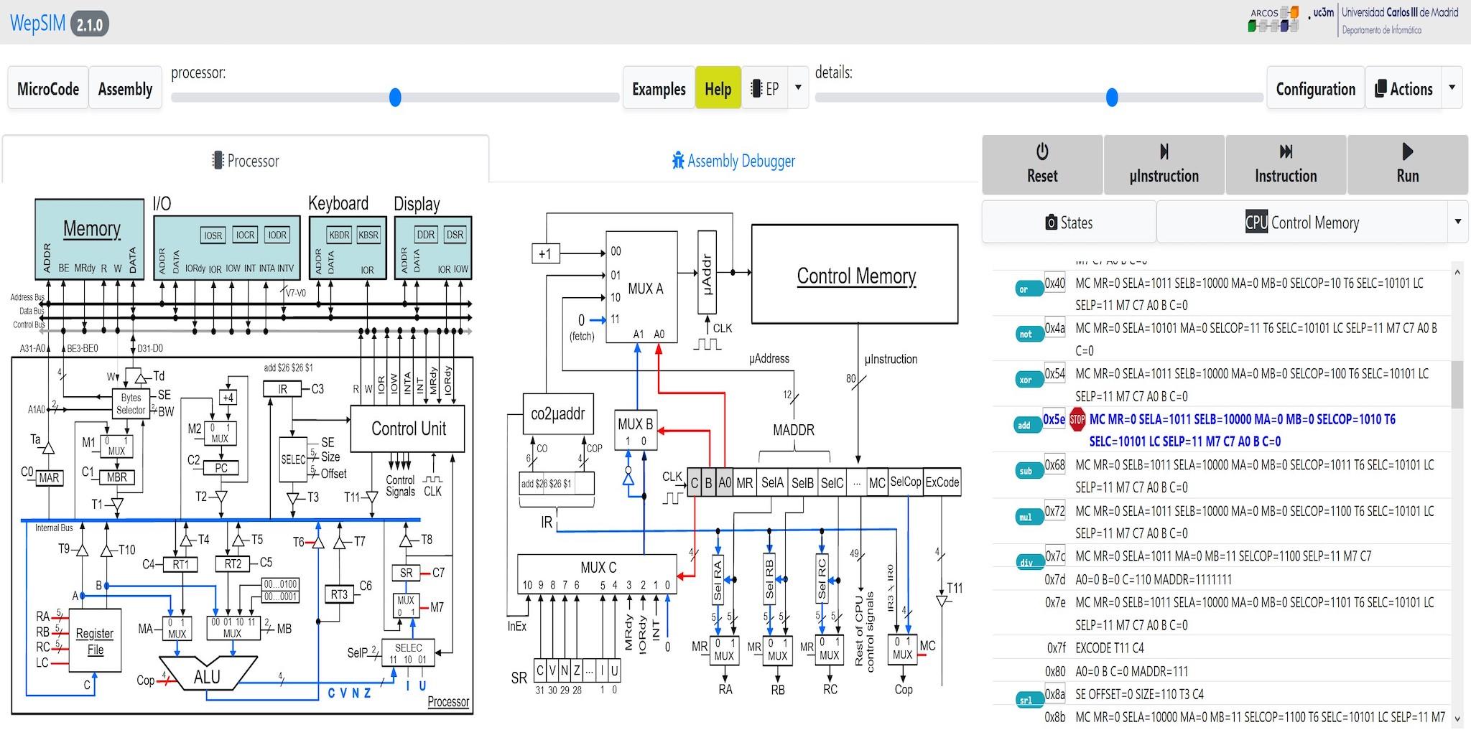
Task: Click the IR register in processor
Action: click(x=283, y=389)
